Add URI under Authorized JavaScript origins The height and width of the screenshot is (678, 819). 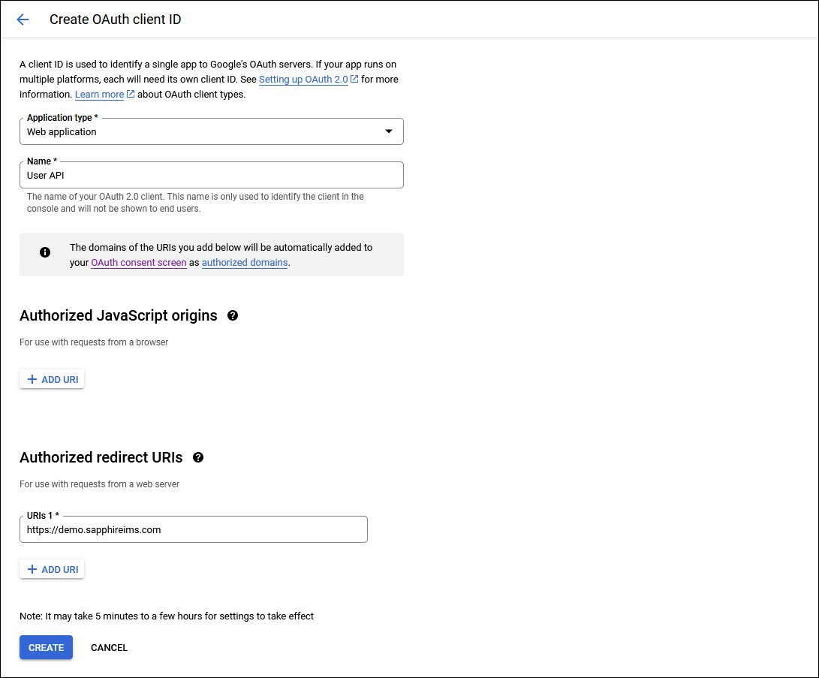point(52,380)
